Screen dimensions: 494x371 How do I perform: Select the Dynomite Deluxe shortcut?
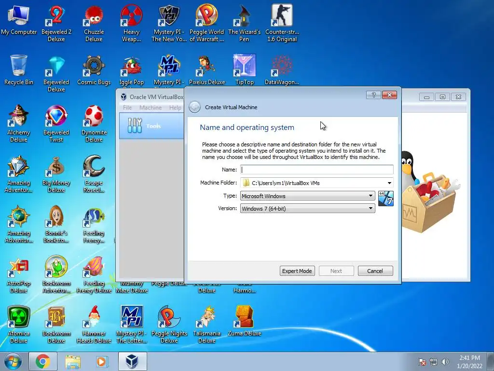pos(94,124)
